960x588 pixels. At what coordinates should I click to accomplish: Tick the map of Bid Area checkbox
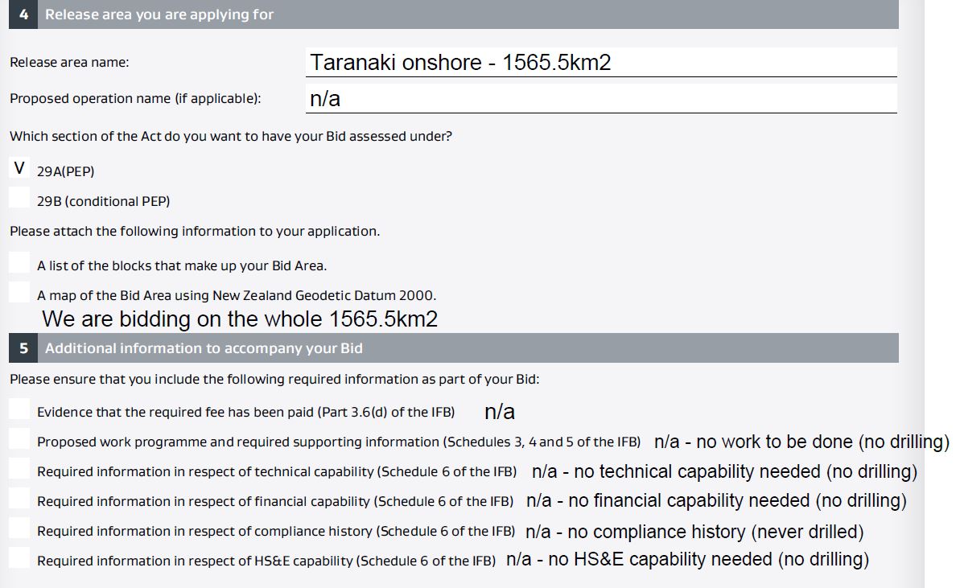(x=19, y=292)
